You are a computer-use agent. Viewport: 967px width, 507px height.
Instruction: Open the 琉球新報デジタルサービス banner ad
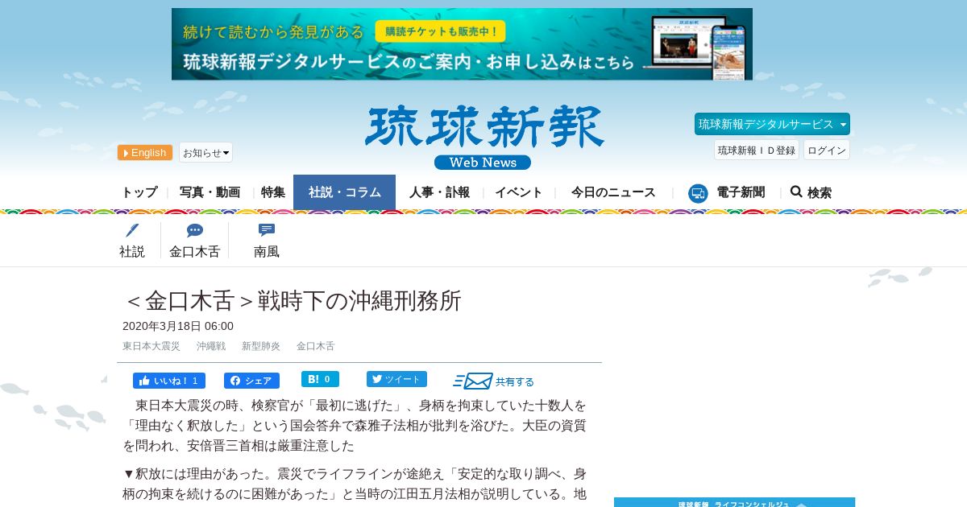point(462,44)
